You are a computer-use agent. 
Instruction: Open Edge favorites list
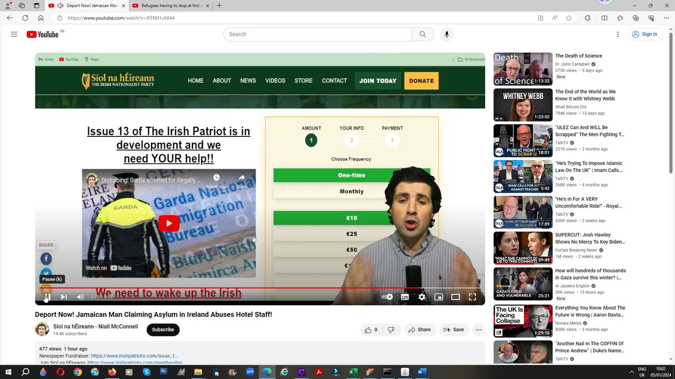(x=620, y=18)
